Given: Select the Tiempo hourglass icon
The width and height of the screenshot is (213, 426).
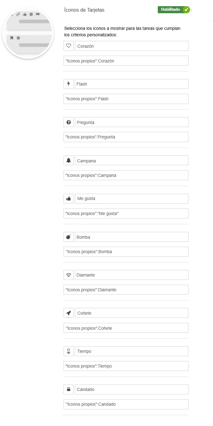Looking at the screenshot, I should (68, 351).
